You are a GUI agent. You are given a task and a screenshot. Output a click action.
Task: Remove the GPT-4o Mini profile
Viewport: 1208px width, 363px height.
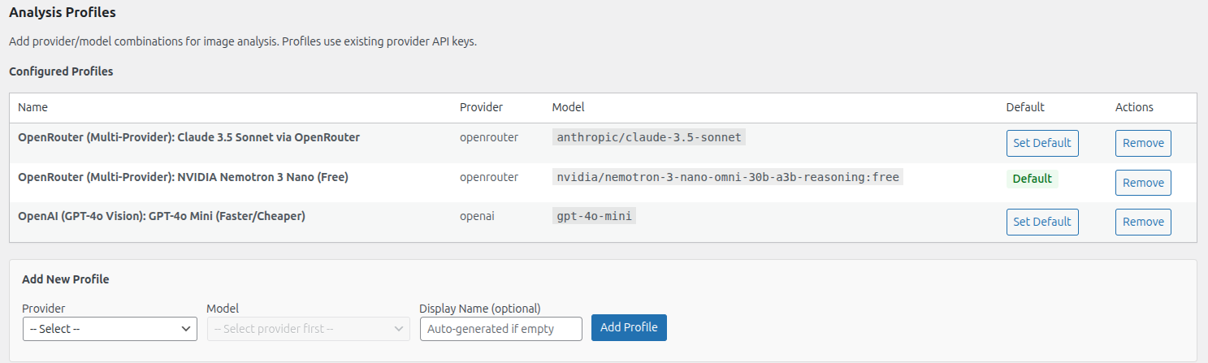1143,222
